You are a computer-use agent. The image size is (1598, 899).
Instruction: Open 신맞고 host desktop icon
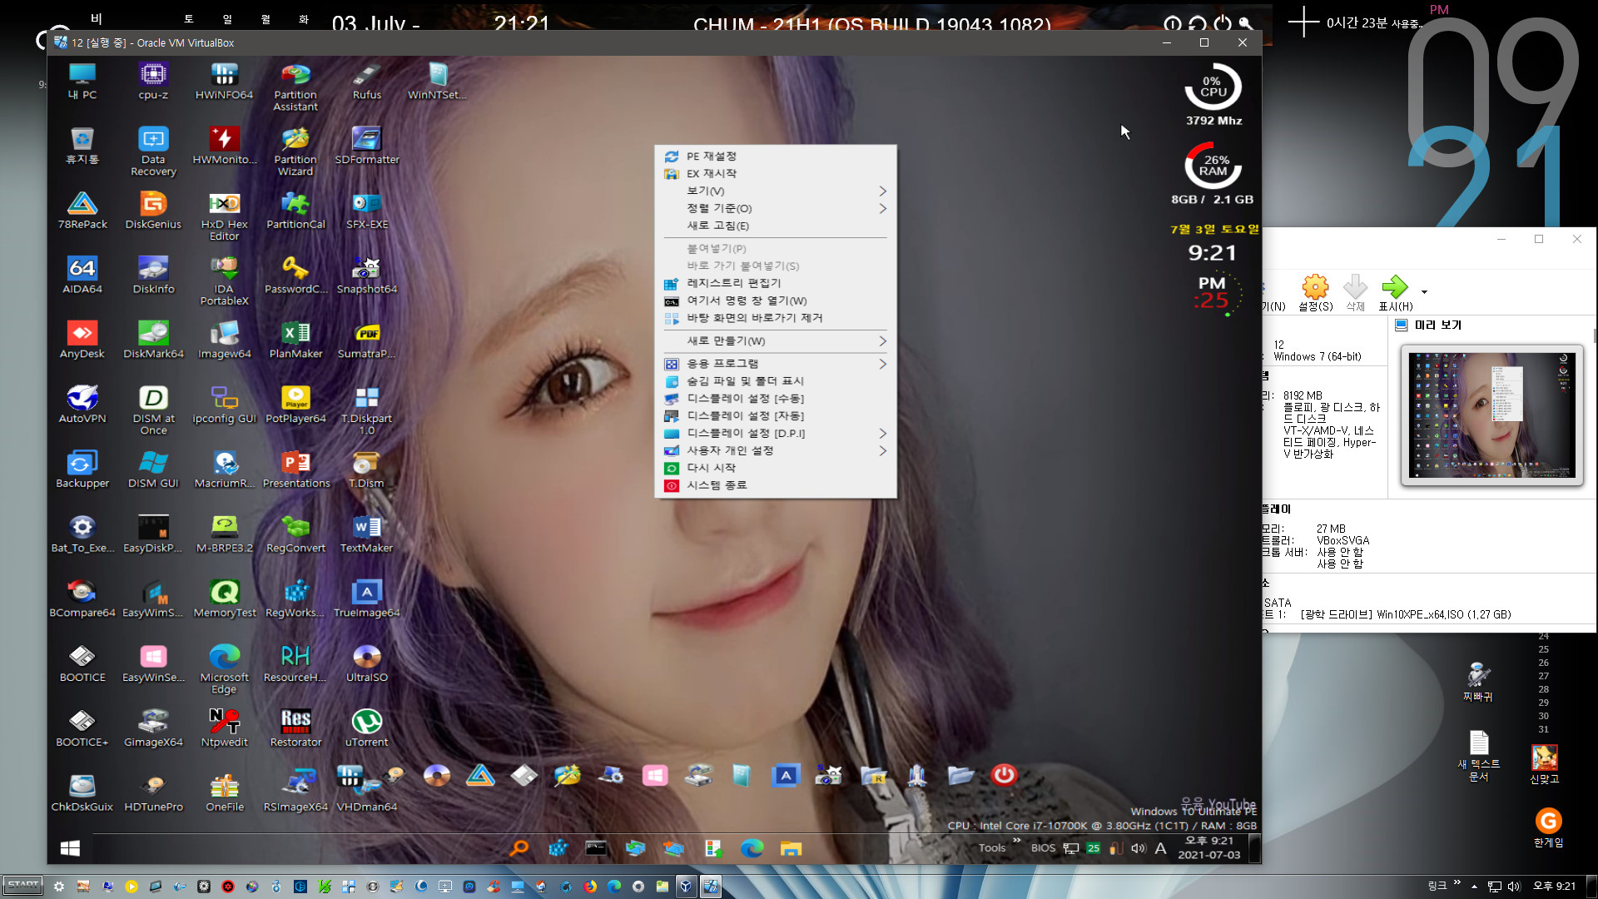coord(1545,765)
